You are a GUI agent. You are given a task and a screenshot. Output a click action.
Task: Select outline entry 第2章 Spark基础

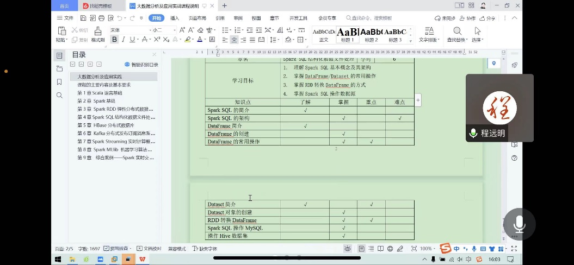pyautogui.click(x=96, y=101)
